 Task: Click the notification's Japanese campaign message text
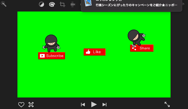136,5
